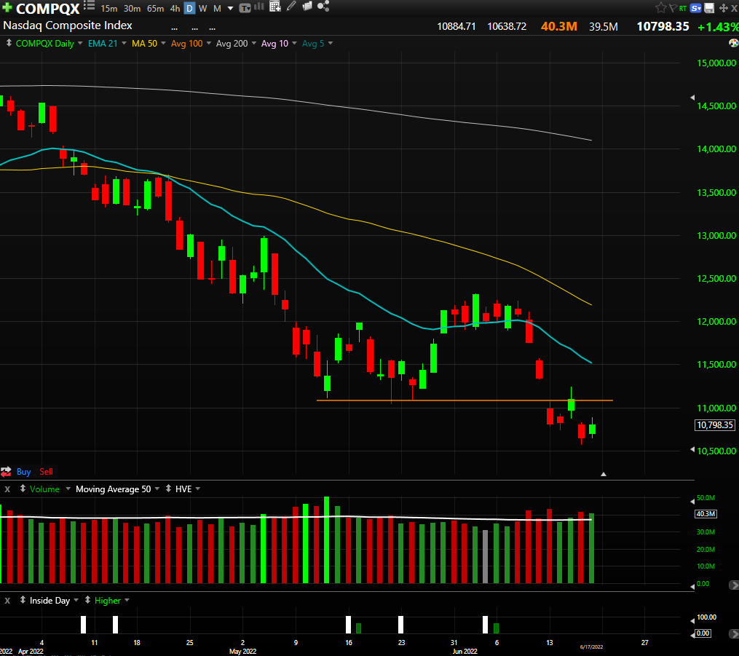Click the four-arrow move window icon
Image resolution: width=739 pixels, height=656 pixels.
[x=724, y=8]
